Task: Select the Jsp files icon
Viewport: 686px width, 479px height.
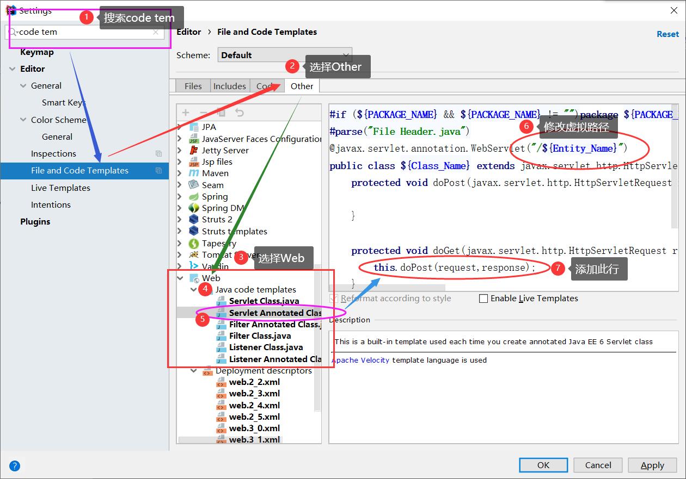Action: [194, 161]
